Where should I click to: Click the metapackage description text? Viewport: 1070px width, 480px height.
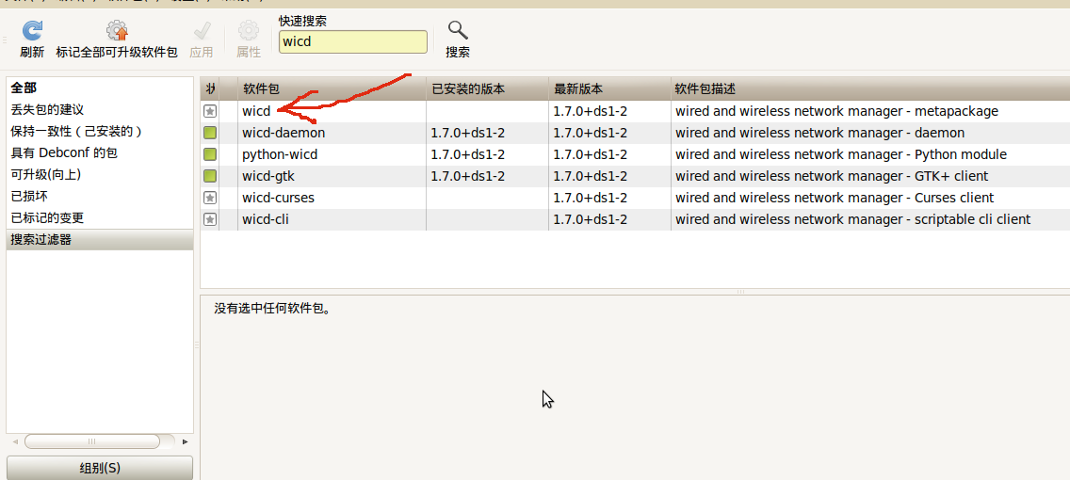pyautogui.click(x=836, y=111)
